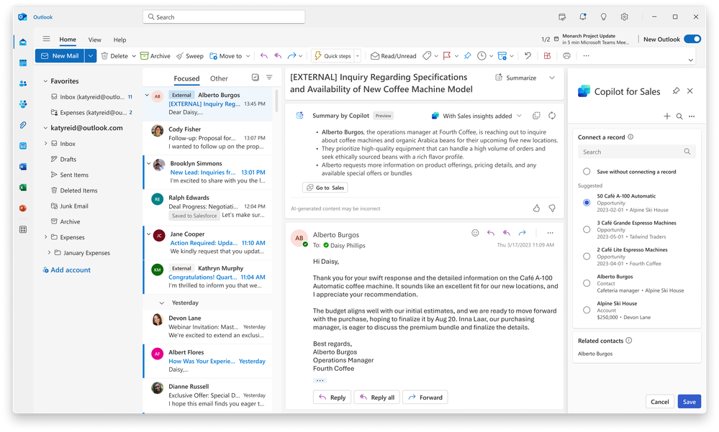Screen dimensions: 719x432
Task: Select 3 Café Grande Espresso Machines option
Action: coord(587,229)
